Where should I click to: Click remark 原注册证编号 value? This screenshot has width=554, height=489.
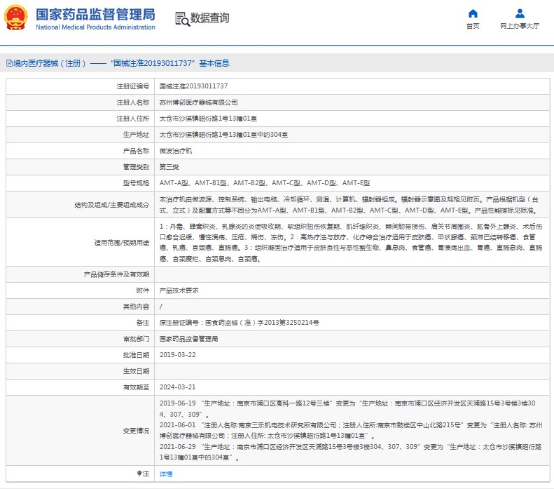click(240, 323)
